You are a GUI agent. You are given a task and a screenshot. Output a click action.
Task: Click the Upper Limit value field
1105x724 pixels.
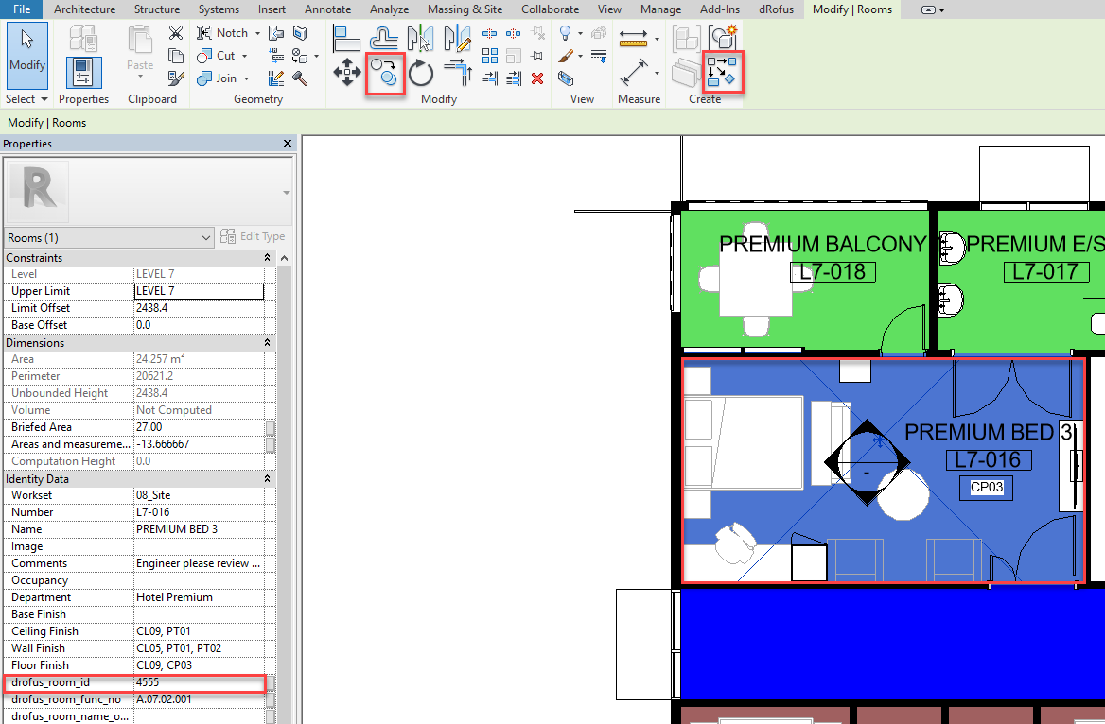[199, 291]
